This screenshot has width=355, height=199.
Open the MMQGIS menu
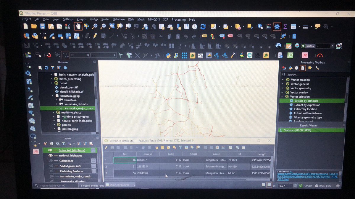click(x=154, y=19)
